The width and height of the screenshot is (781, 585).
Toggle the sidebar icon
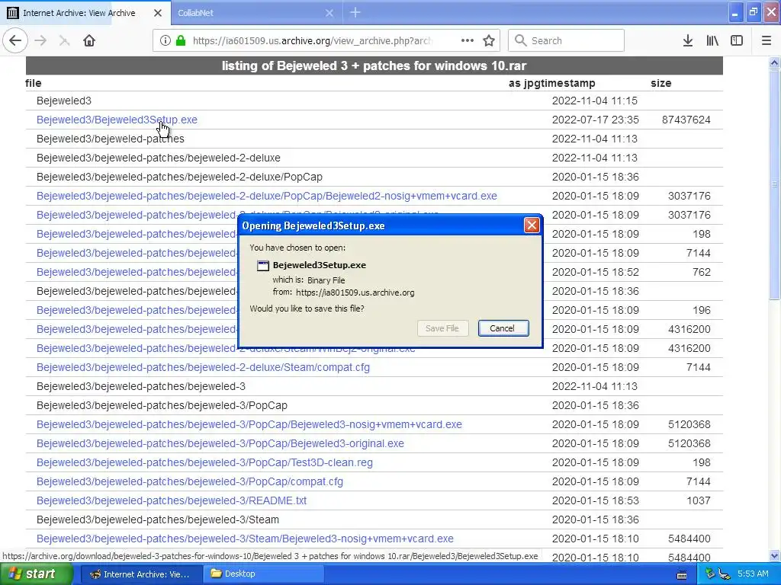point(737,40)
